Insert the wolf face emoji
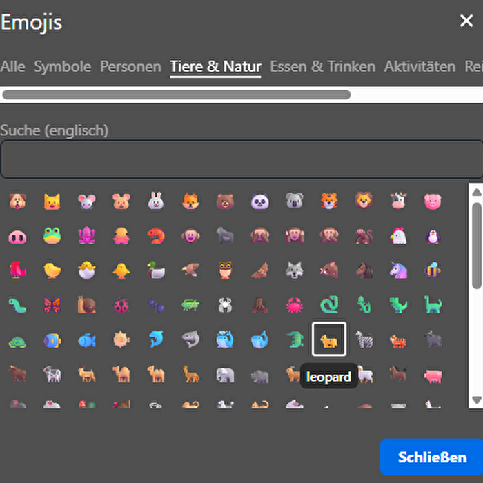483x483 pixels. 295,270
